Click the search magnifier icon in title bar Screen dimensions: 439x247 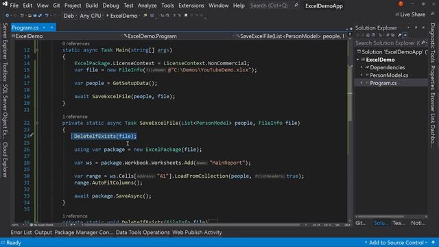pyautogui.click(x=296, y=5)
